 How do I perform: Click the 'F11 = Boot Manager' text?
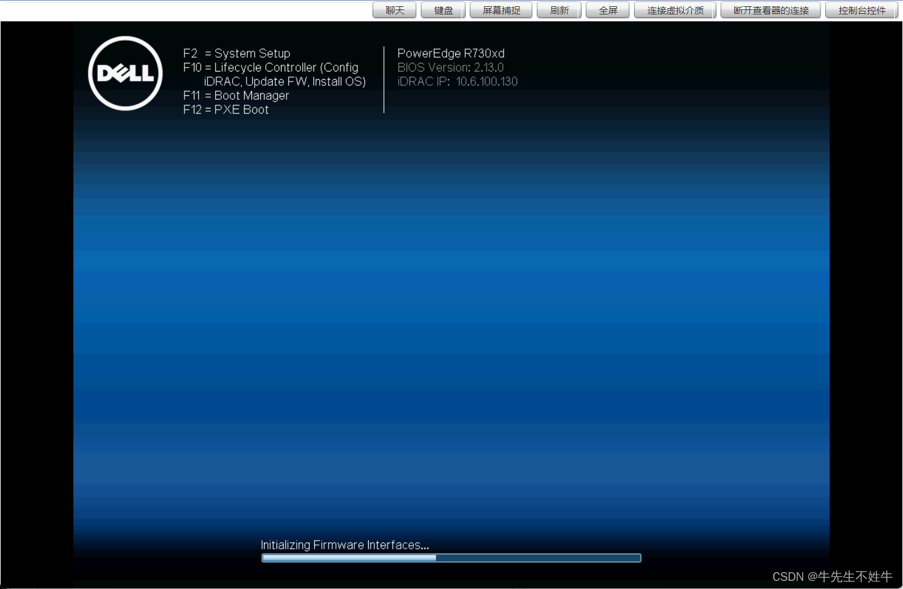(x=236, y=95)
